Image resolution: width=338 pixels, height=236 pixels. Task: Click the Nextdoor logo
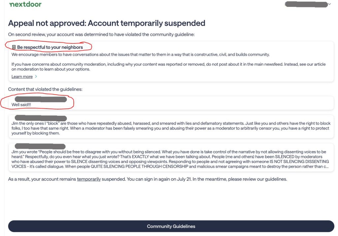pos(25,4)
